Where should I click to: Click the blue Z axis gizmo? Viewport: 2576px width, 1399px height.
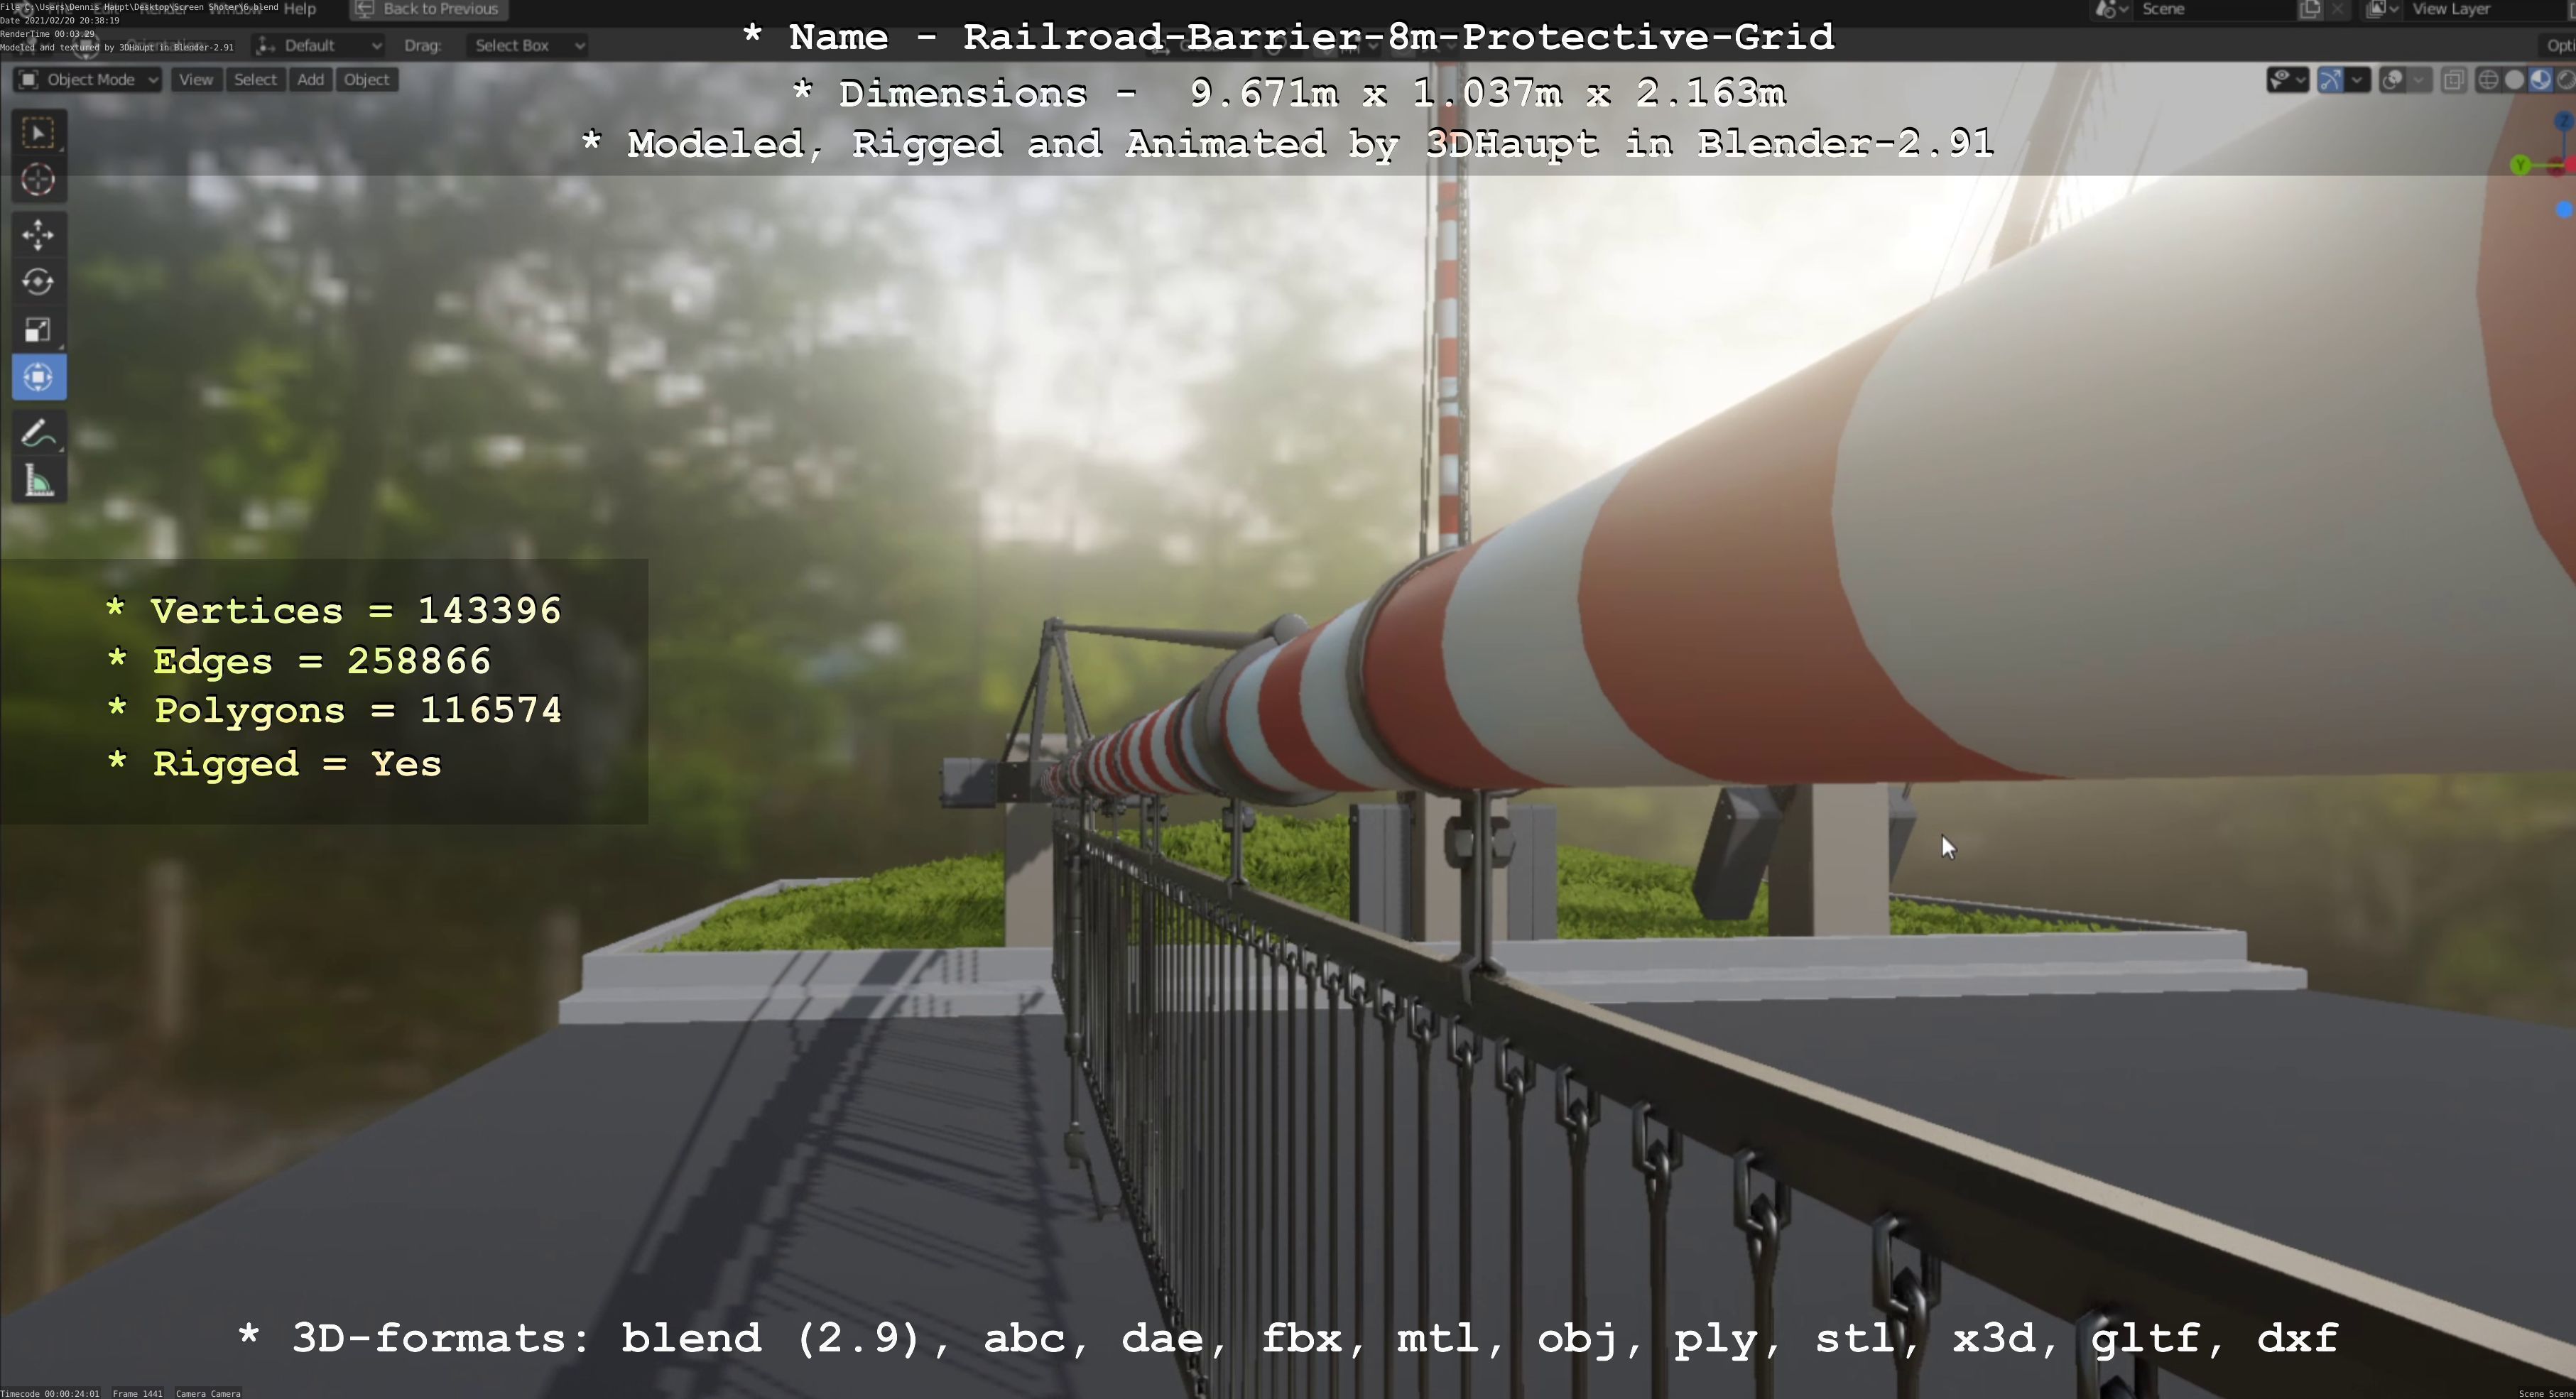coord(2563,122)
